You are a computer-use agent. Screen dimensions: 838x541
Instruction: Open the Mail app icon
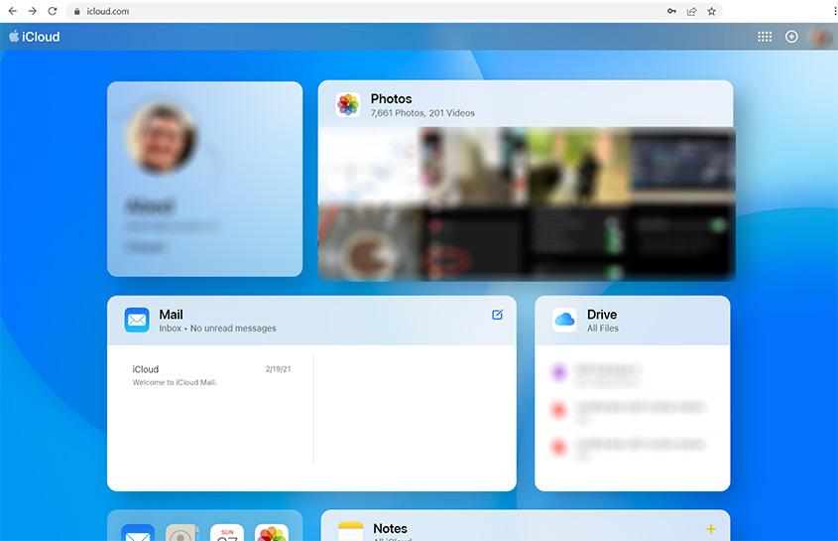click(x=137, y=320)
